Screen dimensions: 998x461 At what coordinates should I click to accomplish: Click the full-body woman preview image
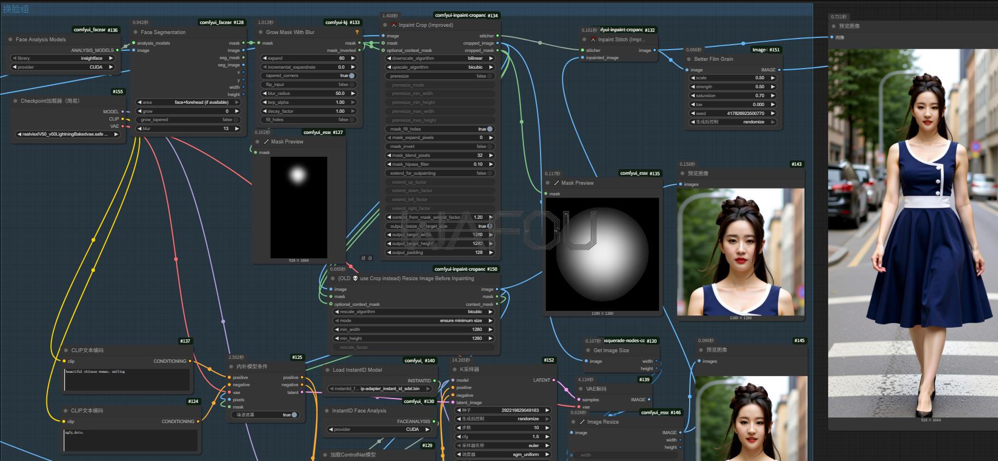[913, 233]
